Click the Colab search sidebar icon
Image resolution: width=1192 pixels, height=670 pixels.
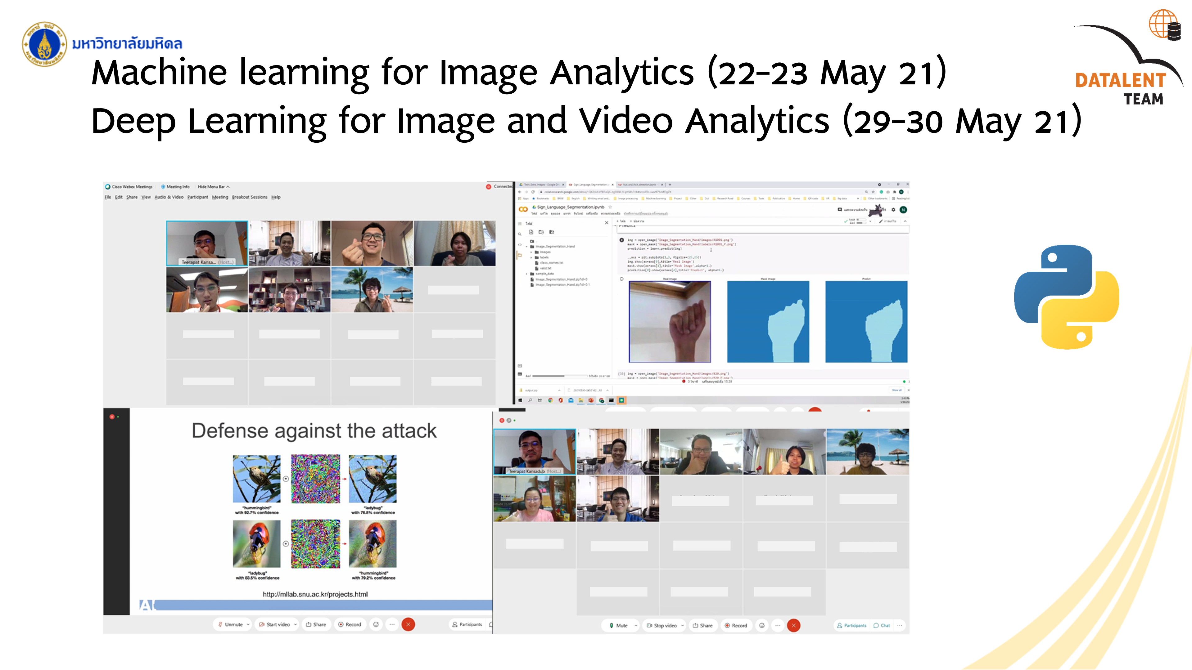click(520, 234)
